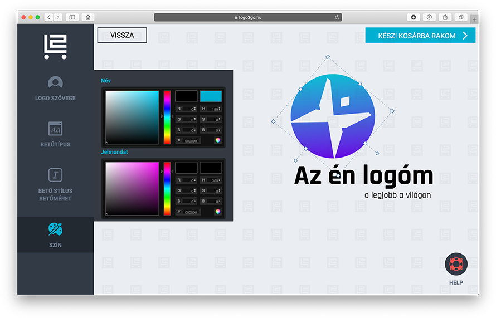
Task: Click the VISSZA back button
Action: pos(122,35)
